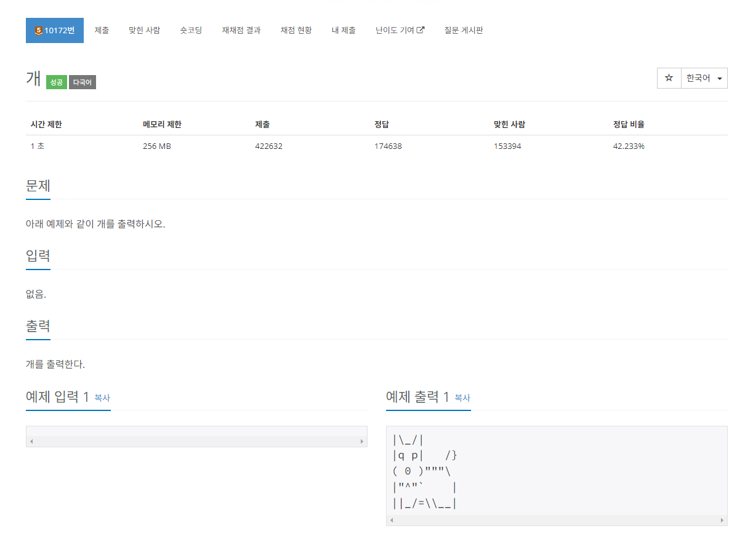This screenshot has width=745, height=539.
Task: Open the 내 제출 tab
Action: click(x=344, y=30)
